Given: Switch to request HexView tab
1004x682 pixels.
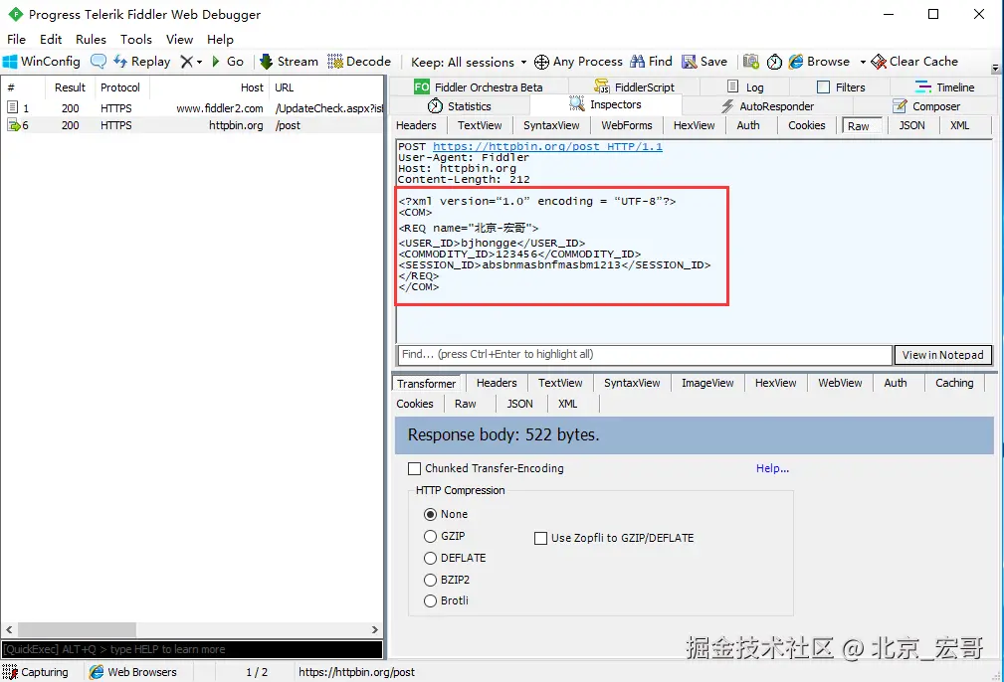Looking at the screenshot, I should click(x=694, y=125).
